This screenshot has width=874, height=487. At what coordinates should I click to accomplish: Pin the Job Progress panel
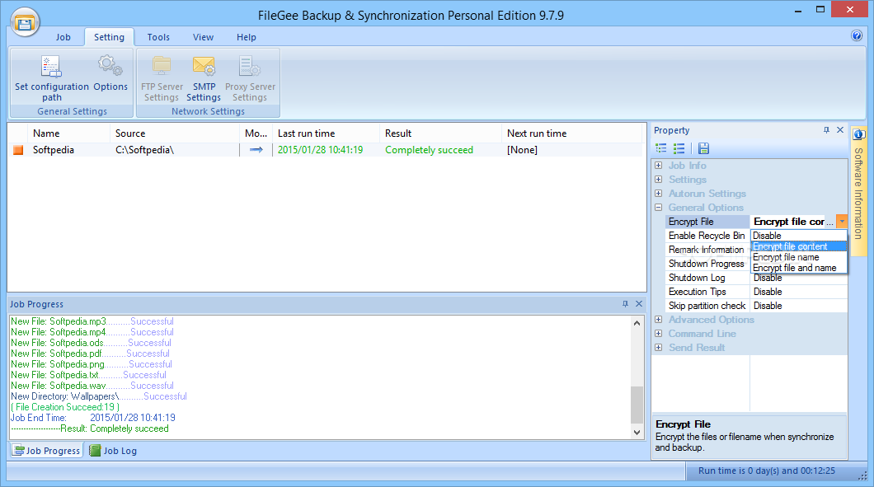tap(625, 304)
